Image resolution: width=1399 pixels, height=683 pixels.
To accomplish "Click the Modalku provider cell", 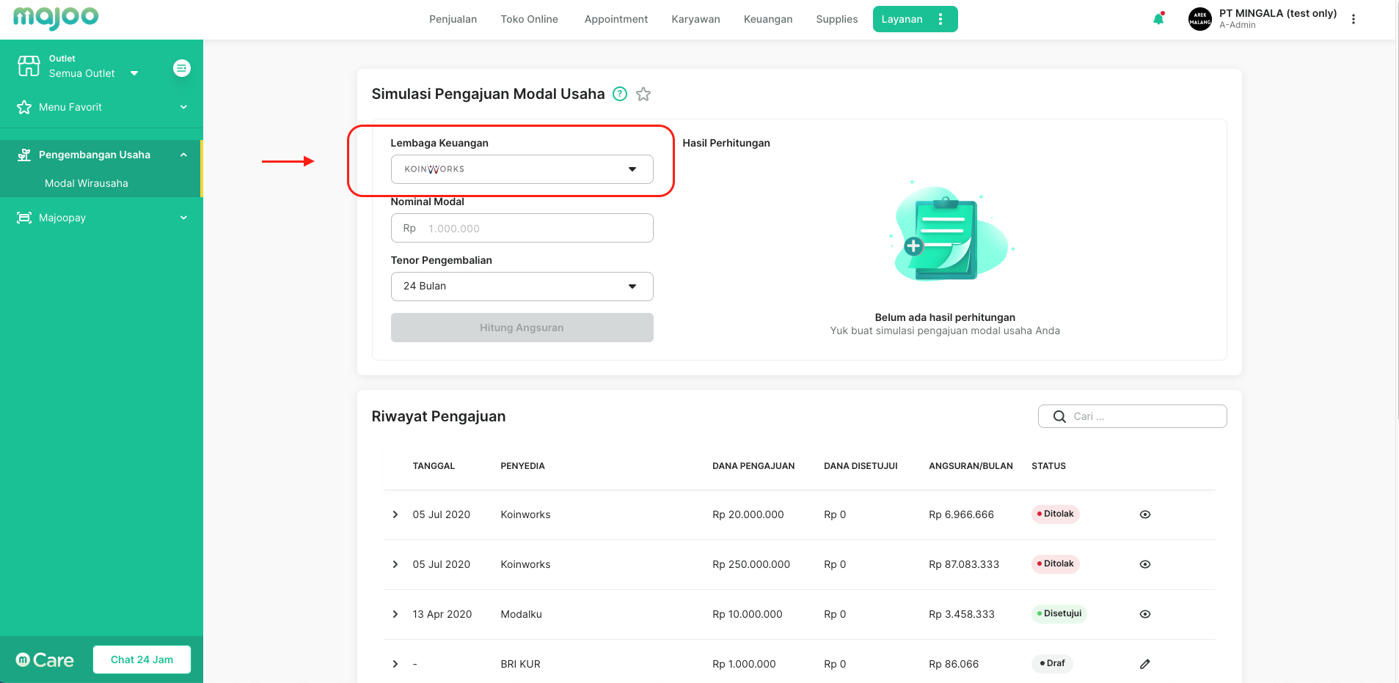I will [521, 614].
